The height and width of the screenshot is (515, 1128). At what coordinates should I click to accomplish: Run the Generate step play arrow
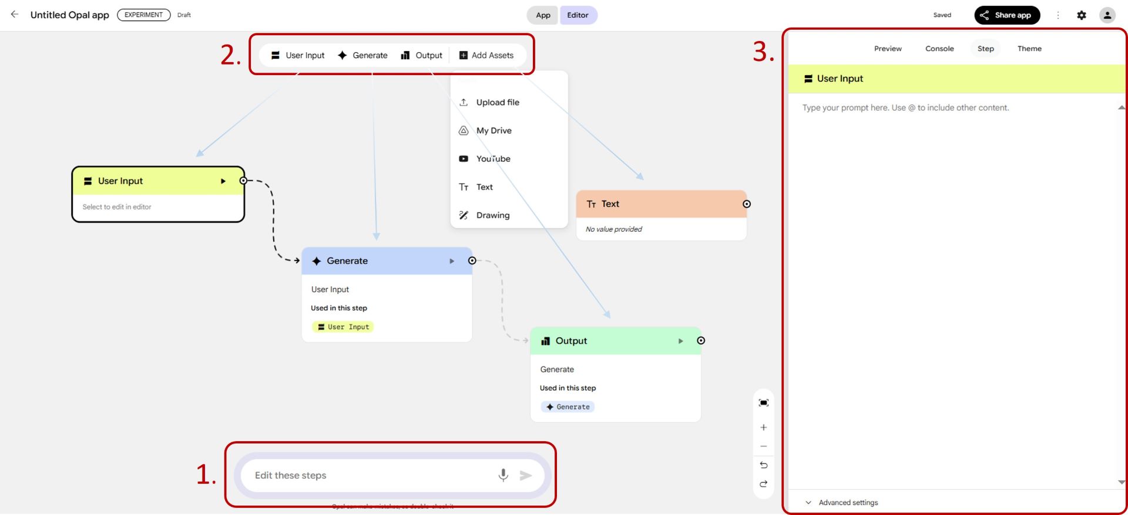coord(451,261)
